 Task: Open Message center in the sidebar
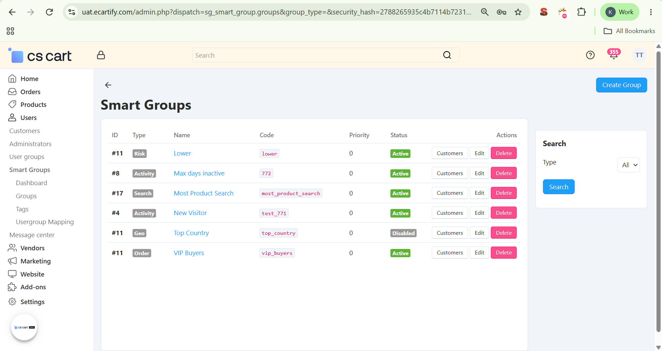tap(32, 235)
